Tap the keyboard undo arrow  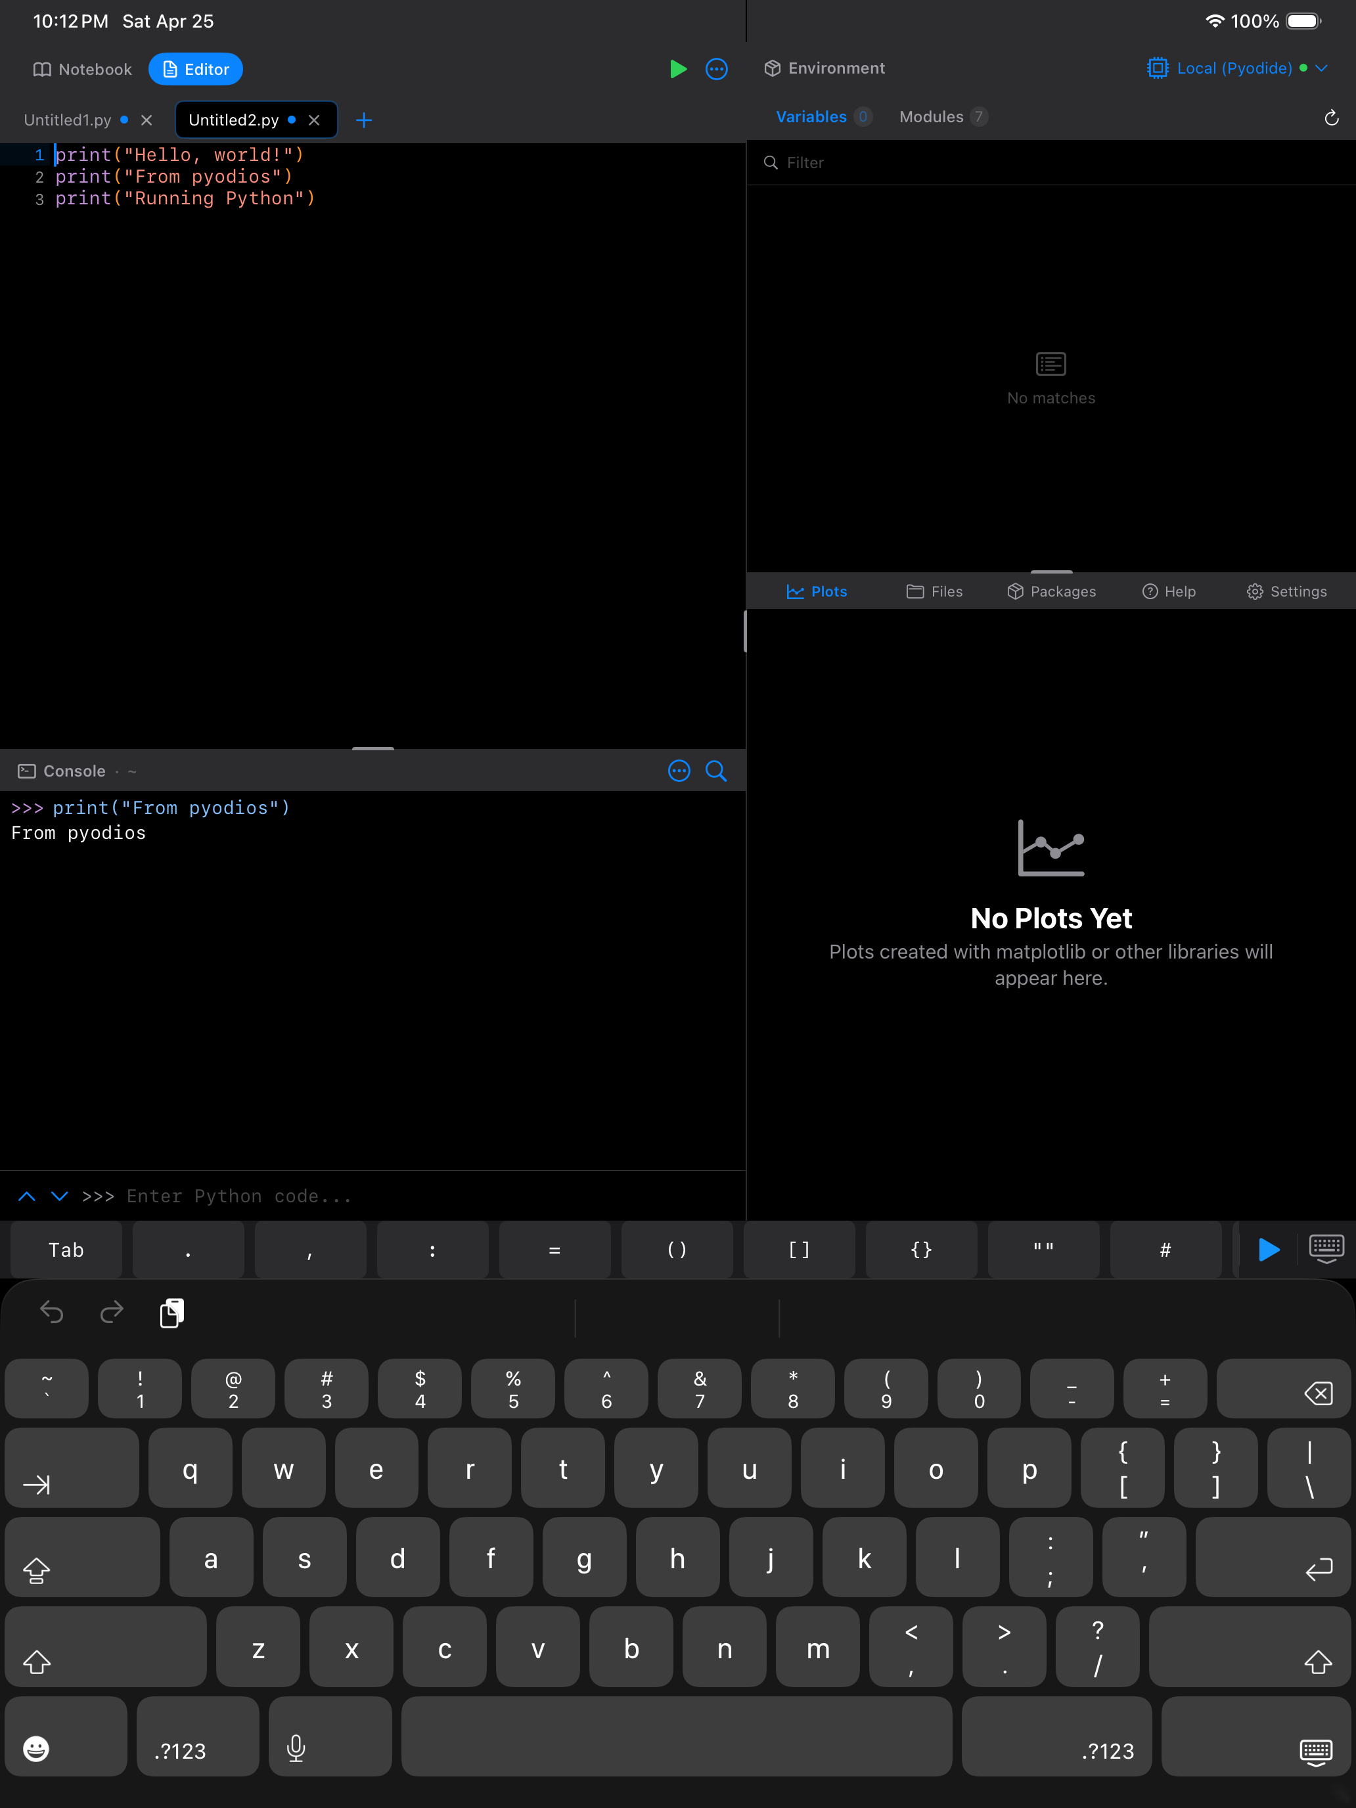[x=51, y=1313]
